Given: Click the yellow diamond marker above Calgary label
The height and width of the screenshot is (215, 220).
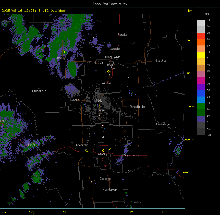Looking at the screenshot, I should pos(103,150).
